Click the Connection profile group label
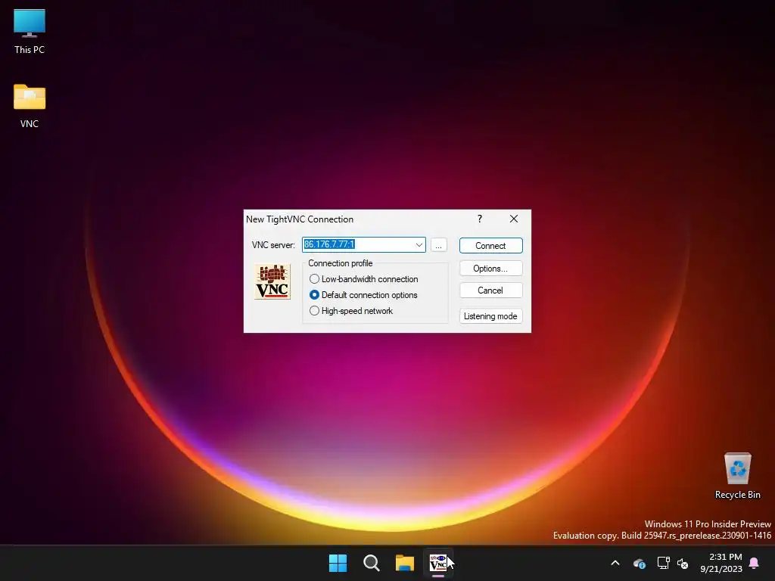The height and width of the screenshot is (581, 775). 341,263
